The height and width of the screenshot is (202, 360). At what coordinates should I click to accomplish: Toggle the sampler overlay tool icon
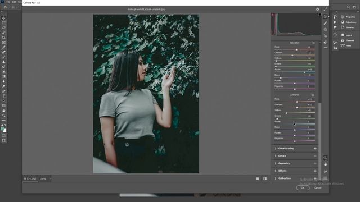pyautogui.click(x=325, y=172)
